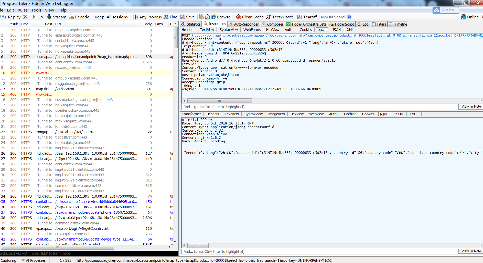Select response inspector WebView tab
The image size is (483, 263).
tap(316, 114)
